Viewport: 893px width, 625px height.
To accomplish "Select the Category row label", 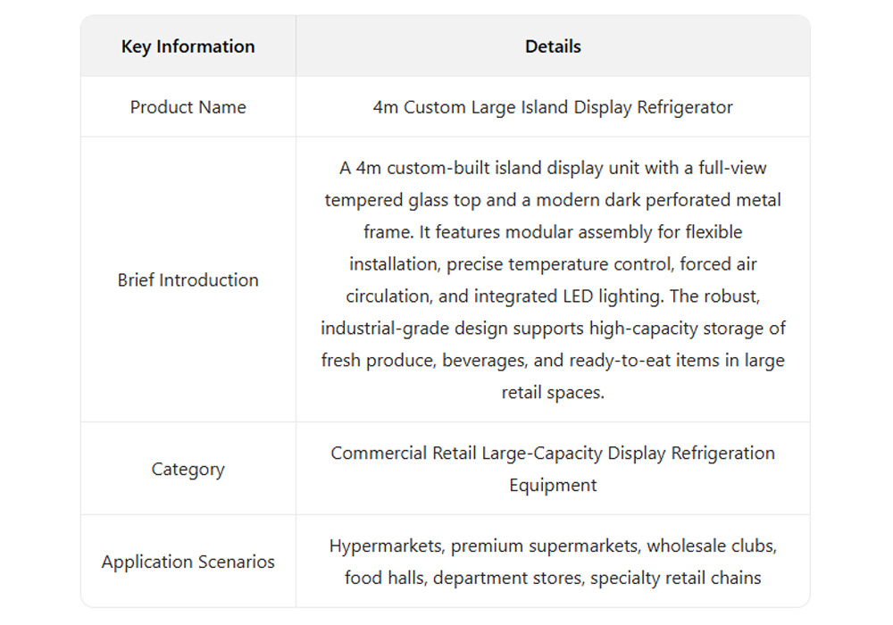I will (188, 469).
